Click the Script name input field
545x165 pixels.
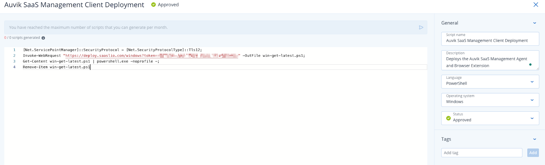point(490,39)
